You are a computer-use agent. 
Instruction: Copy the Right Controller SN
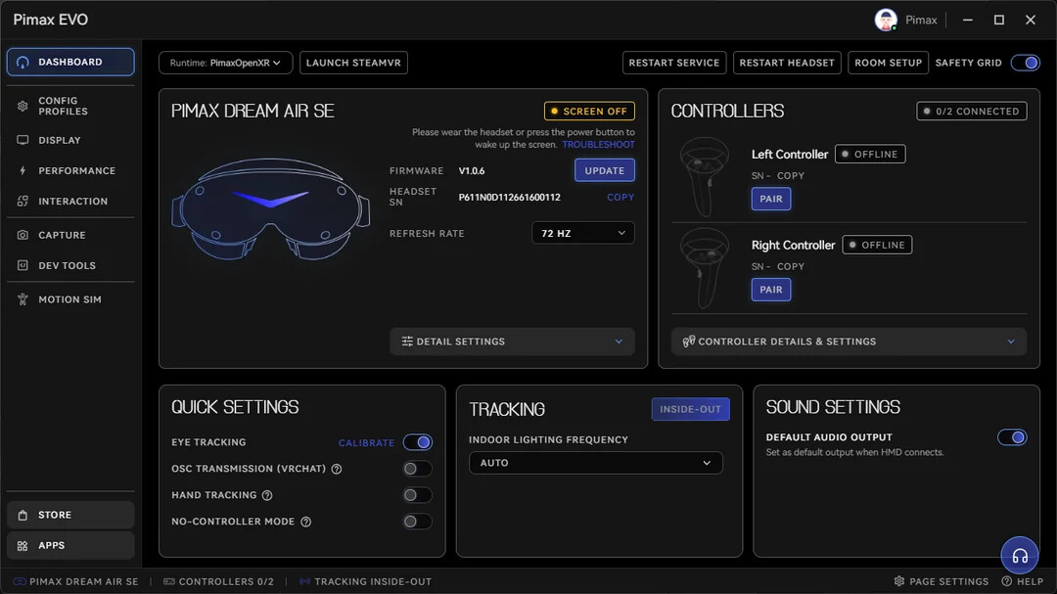[x=790, y=266]
